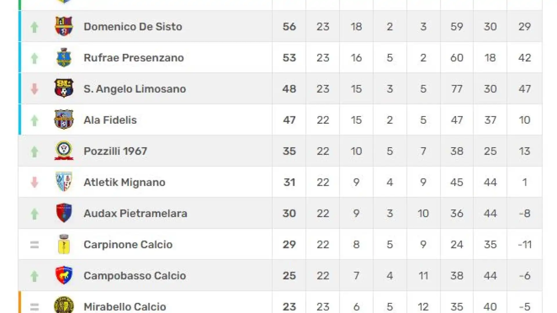Screen dimensions: 557x313
Task: Open the Rufrae Presenzano team name
Action: pos(134,58)
